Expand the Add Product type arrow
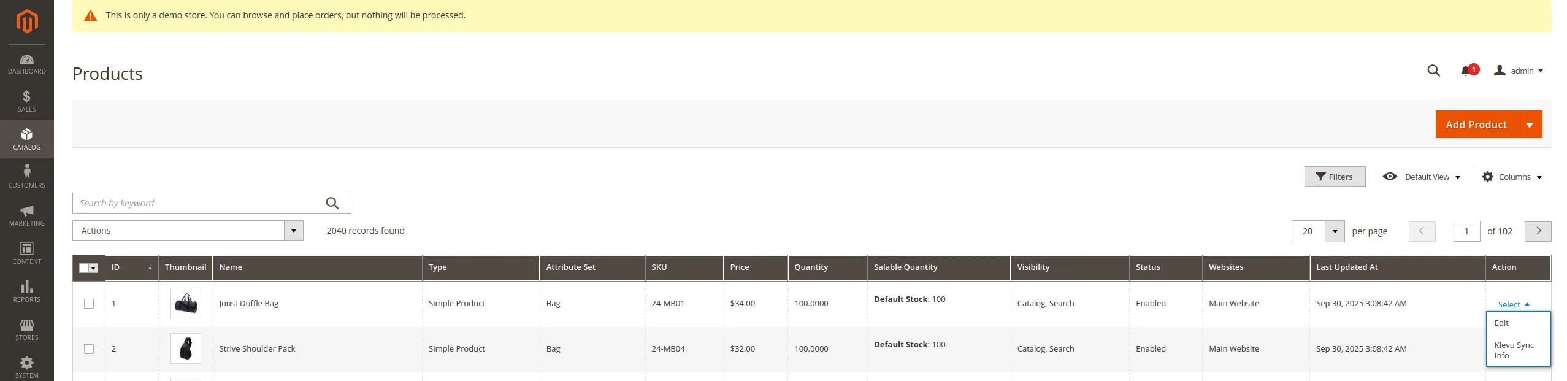 tap(1529, 125)
